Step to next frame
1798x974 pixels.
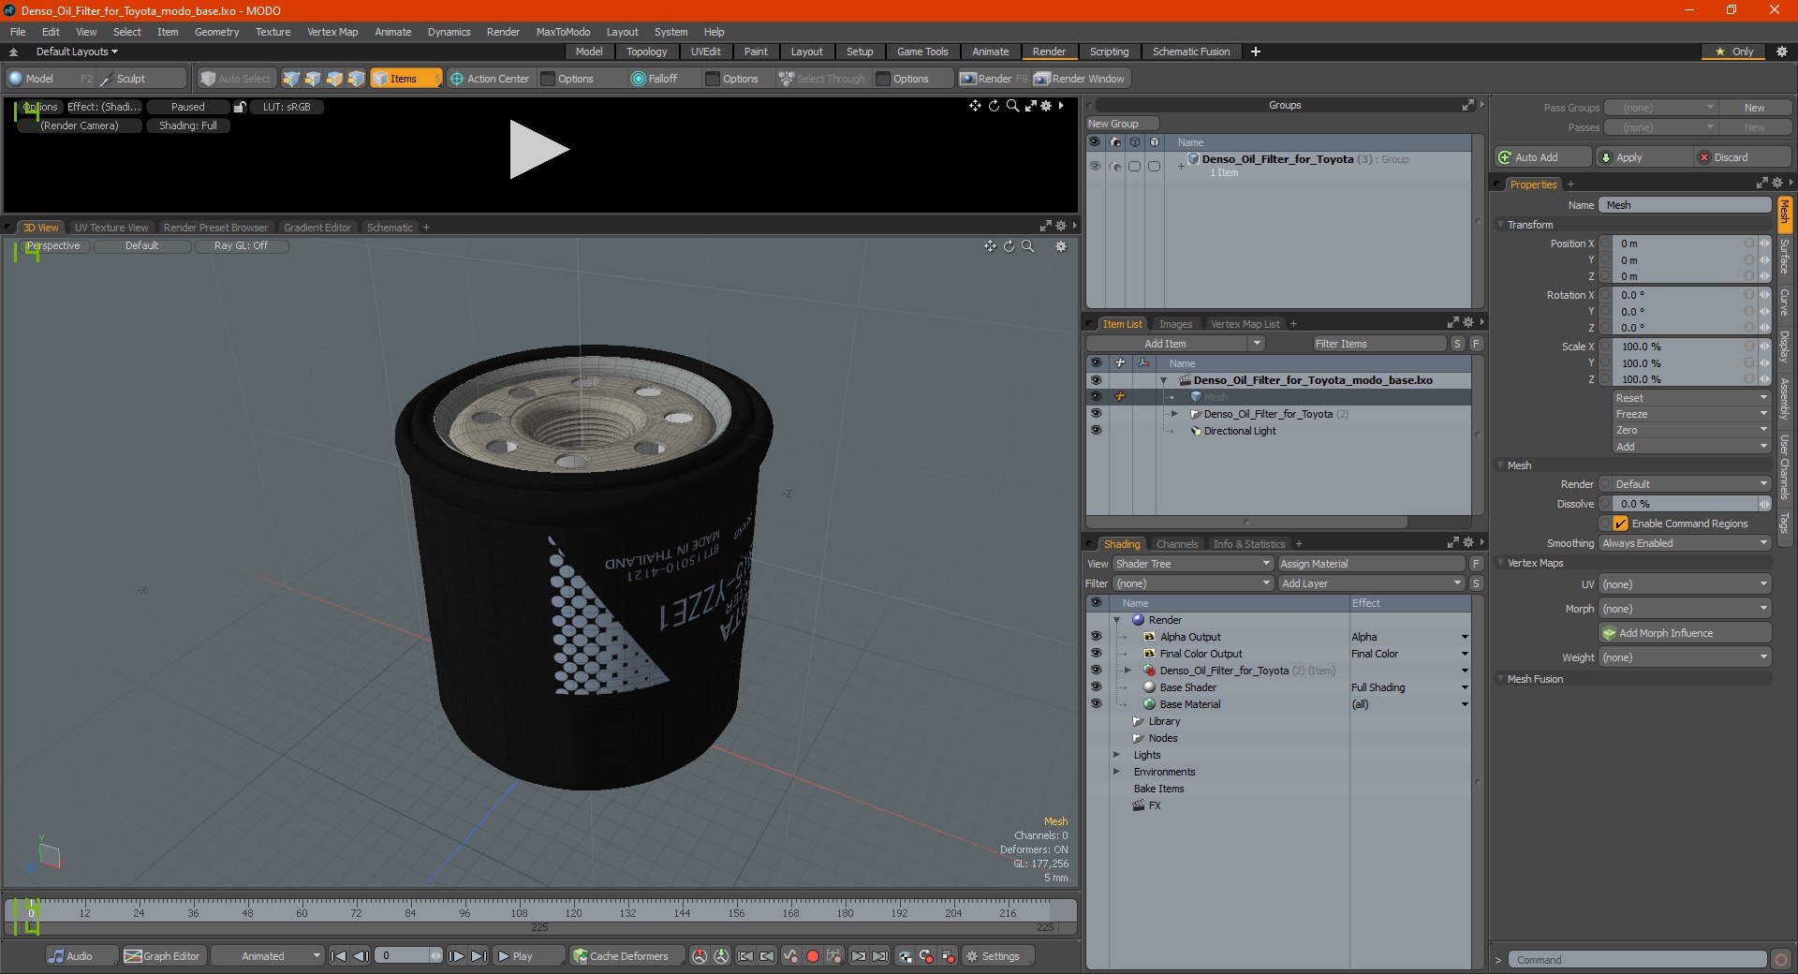coord(456,956)
